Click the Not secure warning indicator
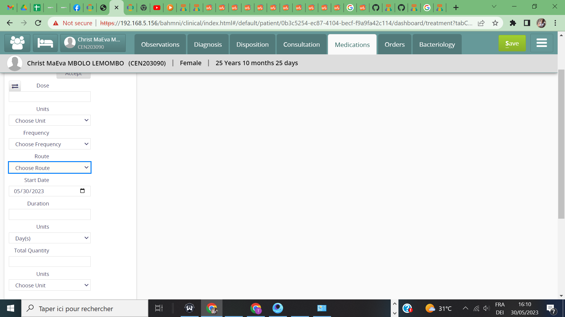The height and width of the screenshot is (317, 565). pos(73,23)
